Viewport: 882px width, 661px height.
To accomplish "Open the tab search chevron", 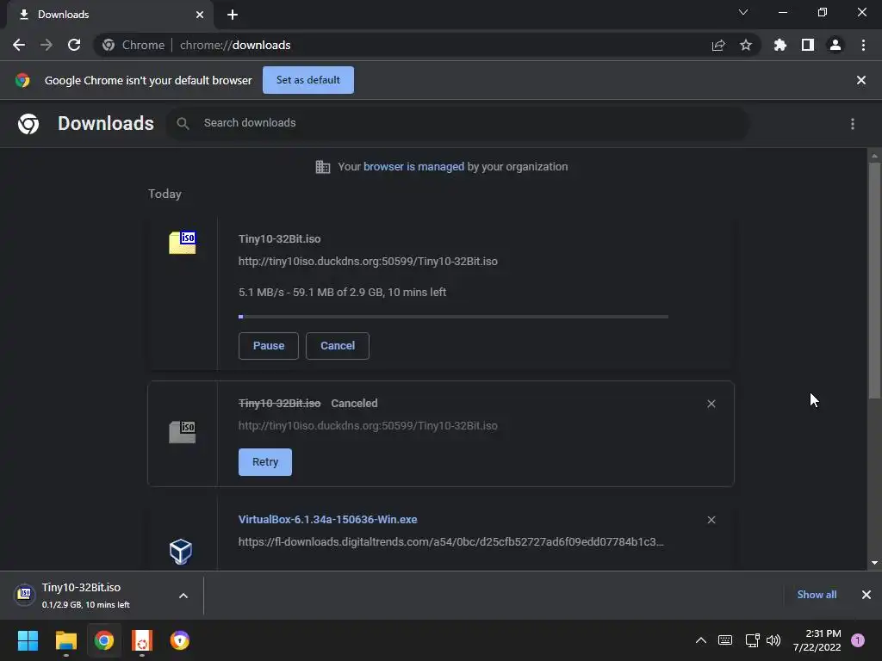I will click(x=743, y=12).
